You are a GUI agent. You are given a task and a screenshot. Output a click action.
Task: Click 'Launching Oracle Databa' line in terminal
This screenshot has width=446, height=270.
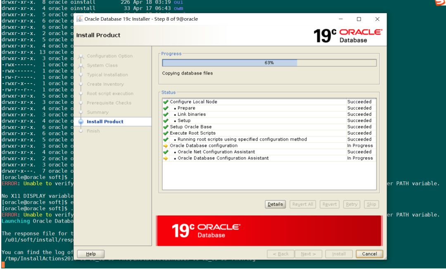click(38, 221)
